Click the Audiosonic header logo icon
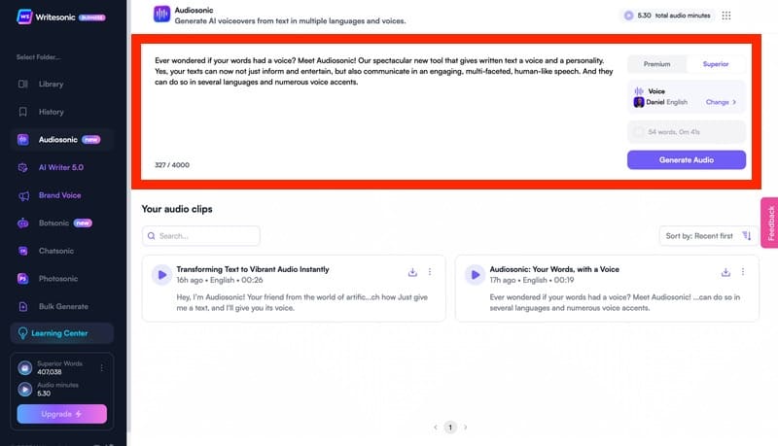The image size is (778, 446). 161,15
